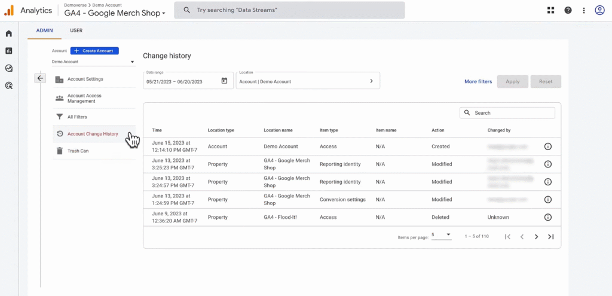Switch to the ADMIN tab
The image size is (612, 296).
pos(44,30)
